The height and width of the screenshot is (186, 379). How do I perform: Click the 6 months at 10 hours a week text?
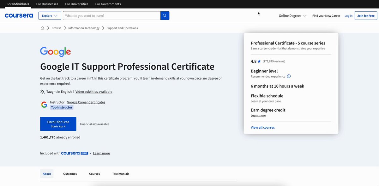277,86
